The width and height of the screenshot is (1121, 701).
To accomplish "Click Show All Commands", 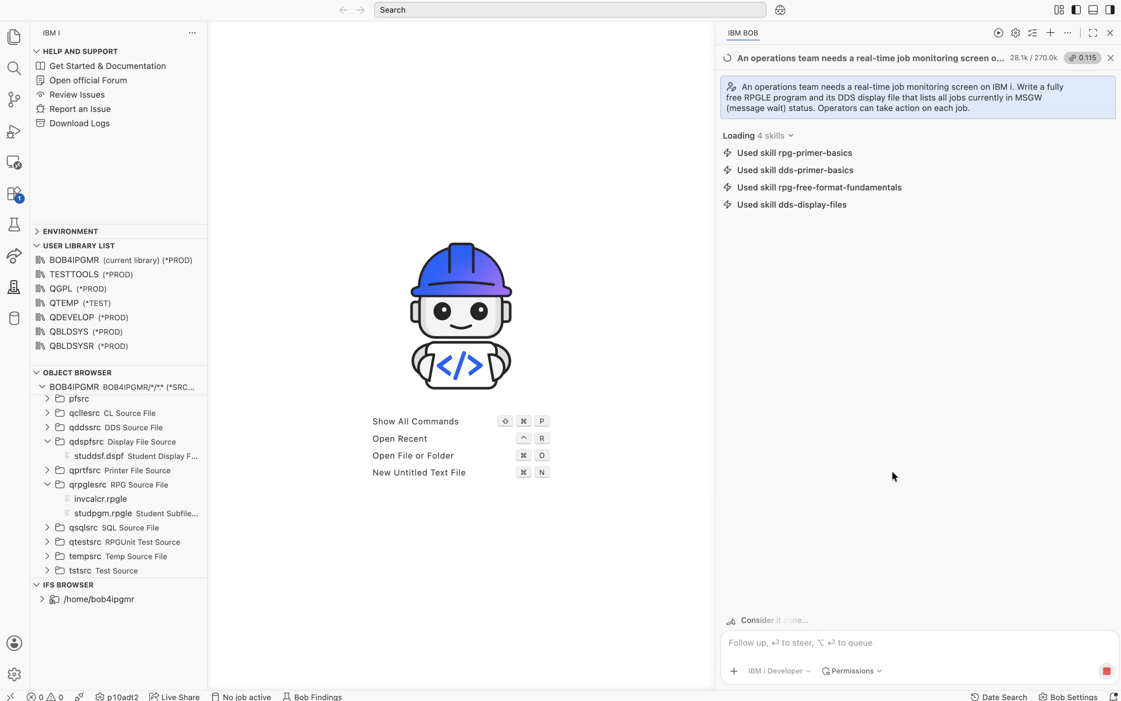I will point(415,421).
